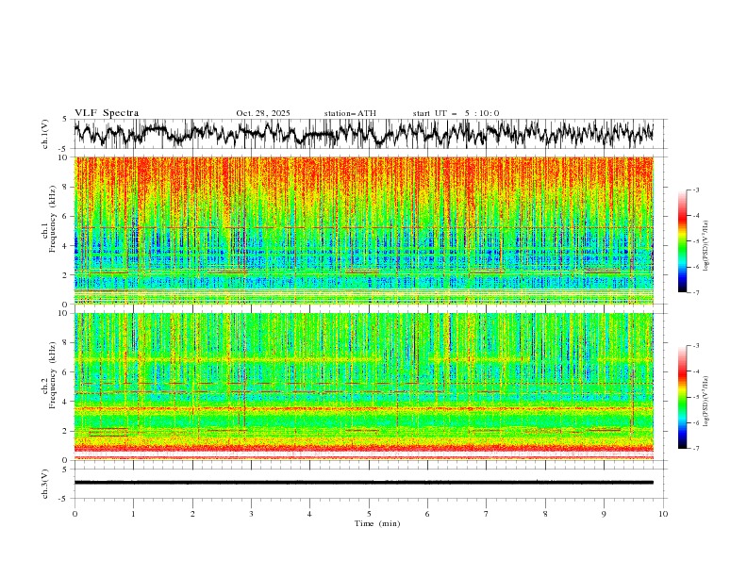The width and height of the screenshot is (747, 577).
Task: Click the 'start UT = 5 :10: 0' text
Action: click(456, 113)
